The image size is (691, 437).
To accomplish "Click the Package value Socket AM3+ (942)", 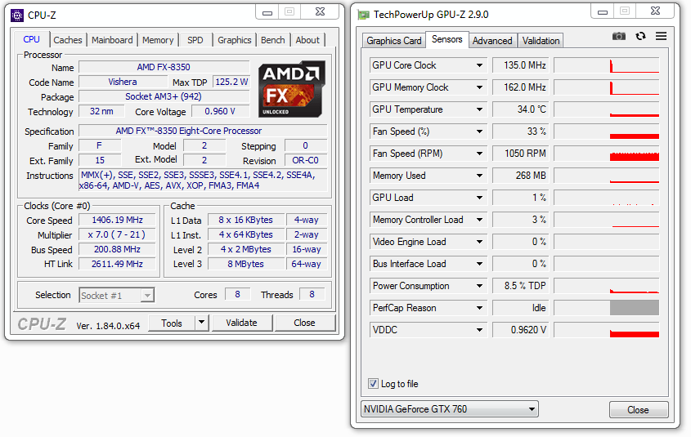I will (164, 96).
